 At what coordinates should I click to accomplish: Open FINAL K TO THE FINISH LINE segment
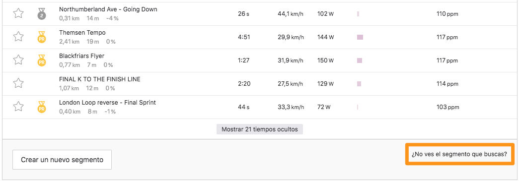(100, 79)
